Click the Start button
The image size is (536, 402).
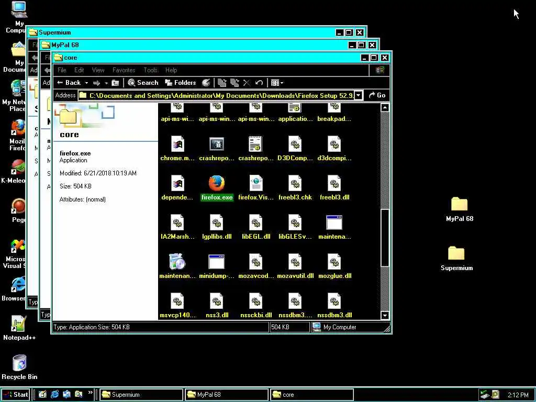[x=16, y=395]
